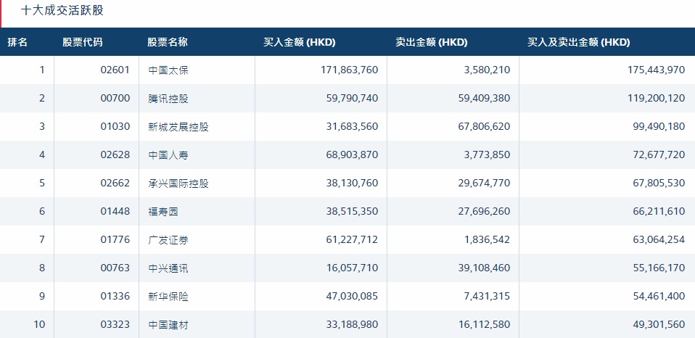Click the 股票名称 column header

[x=168, y=42]
